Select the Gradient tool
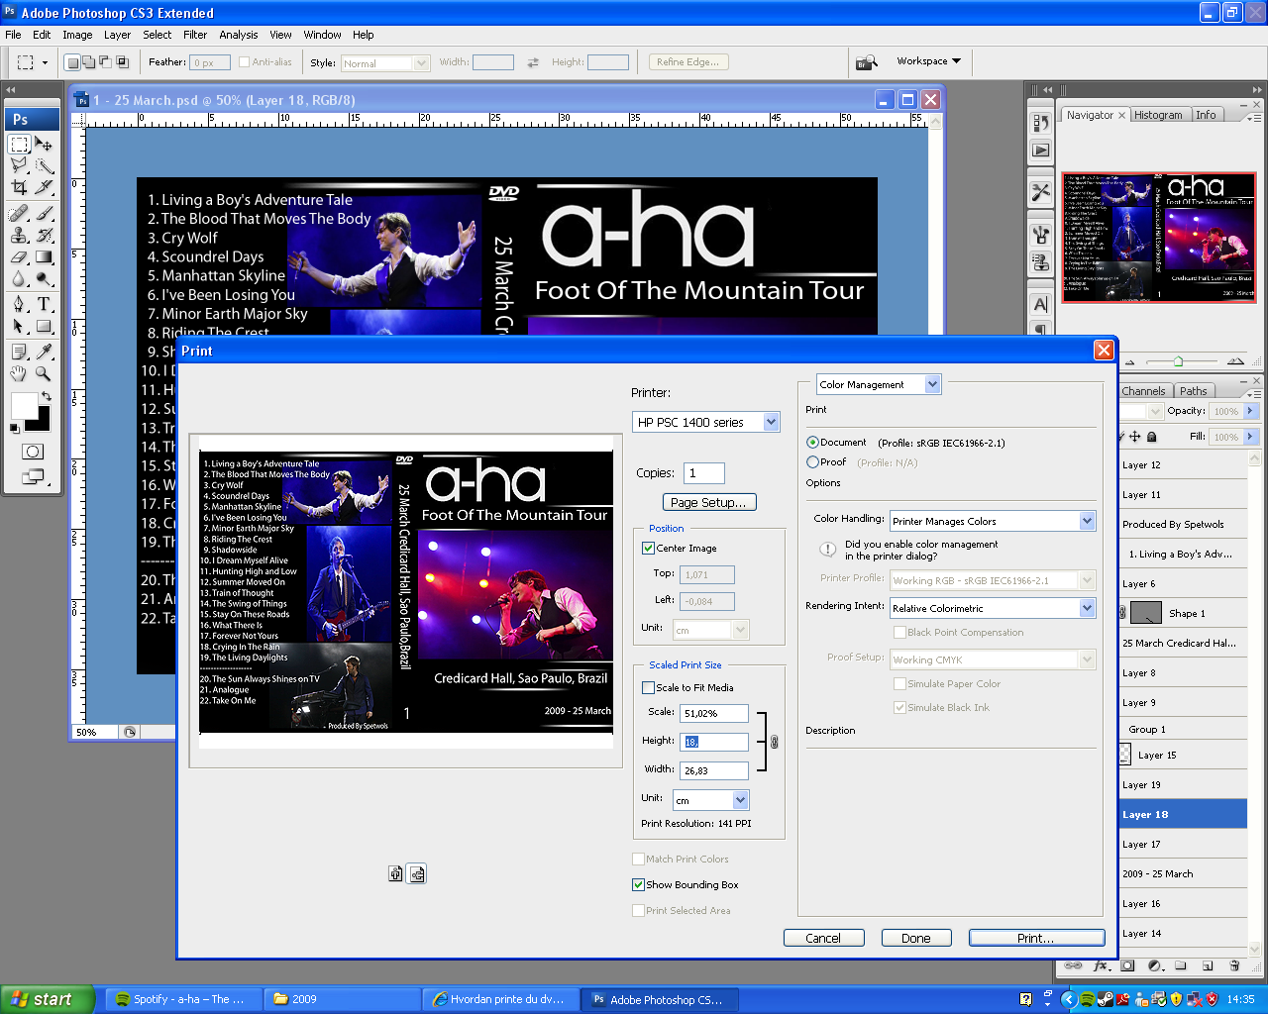Viewport: 1268px width, 1014px height. (x=44, y=256)
